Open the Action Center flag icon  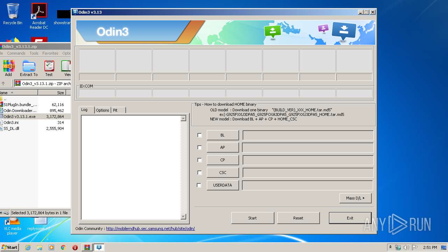415,247
